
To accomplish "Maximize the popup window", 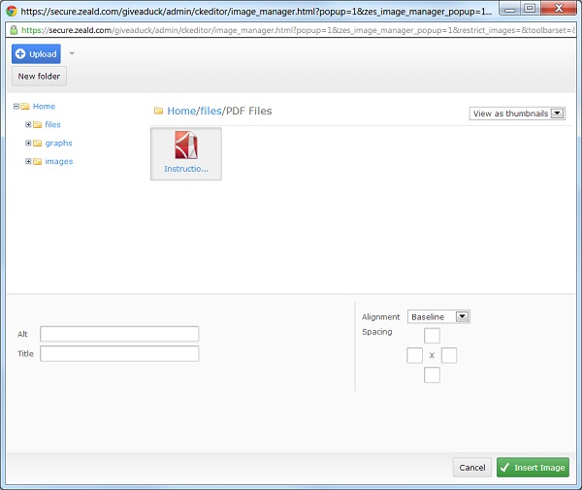I will point(531,8).
